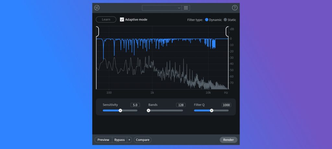Click the left frequency range bracket handle

(x=97, y=31)
